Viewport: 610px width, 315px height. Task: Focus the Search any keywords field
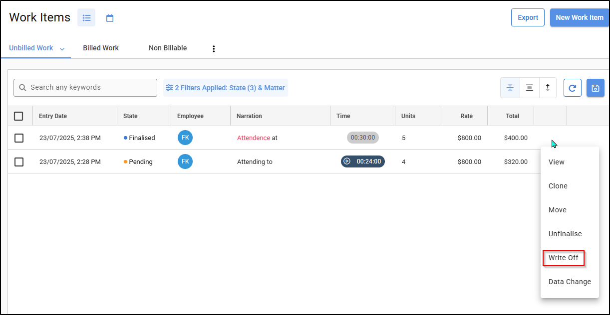pyautogui.click(x=85, y=88)
